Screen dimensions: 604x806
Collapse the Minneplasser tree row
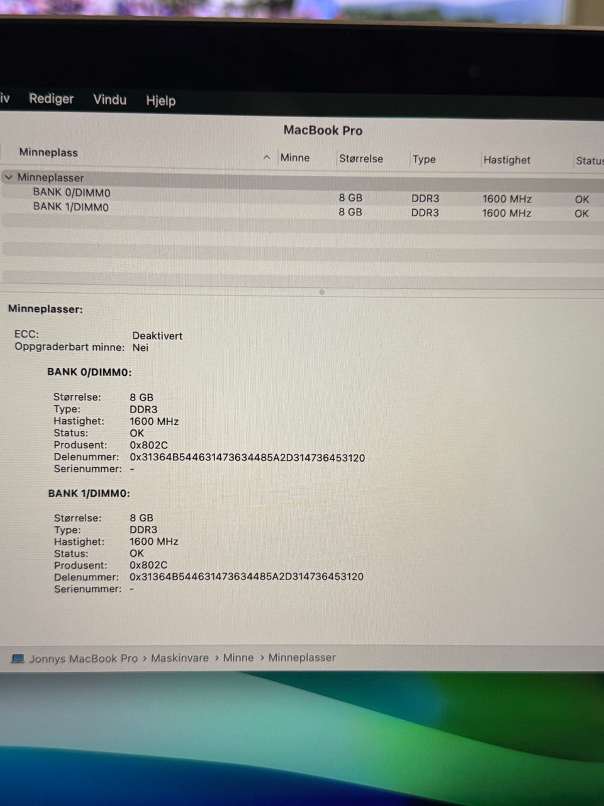pyautogui.click(x=8, y=178)
